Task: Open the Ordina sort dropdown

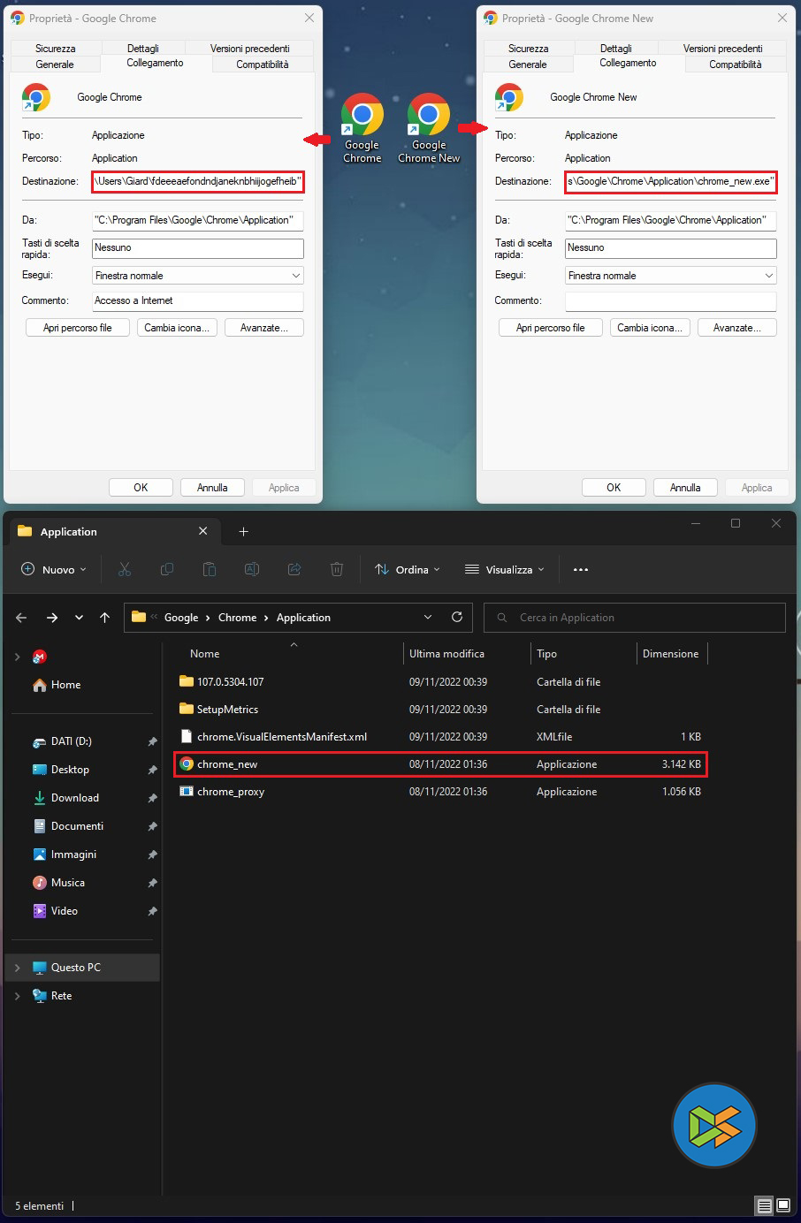Action: tap(407, 570)
